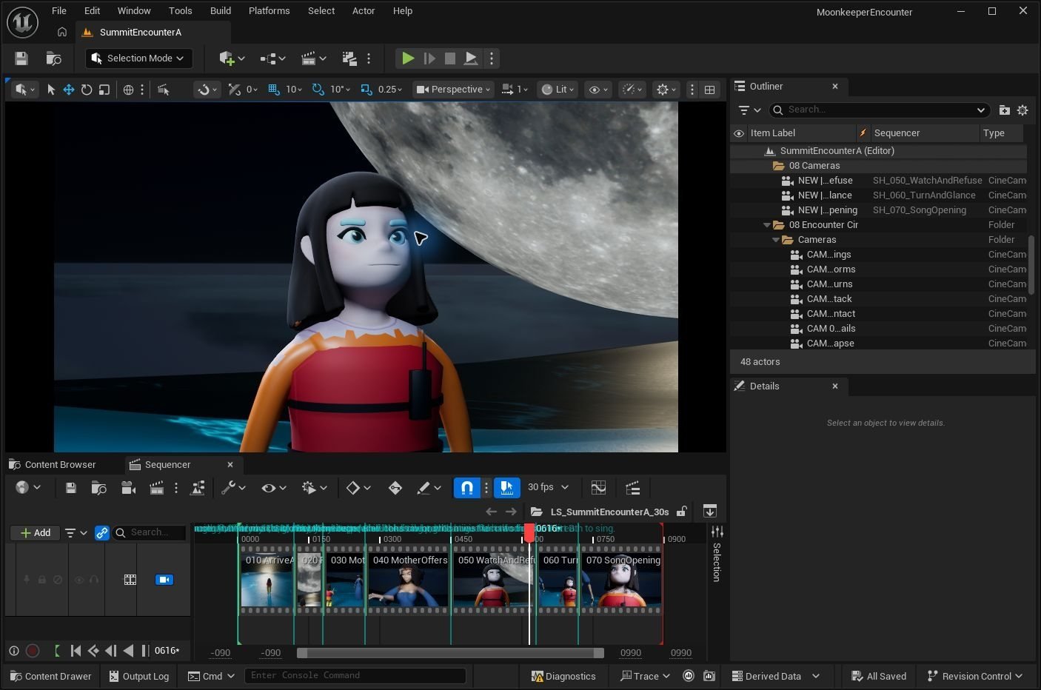Toggle the Outliner visibility eye column header
This screenshot has width=1041, height=690.
point(739,133)
